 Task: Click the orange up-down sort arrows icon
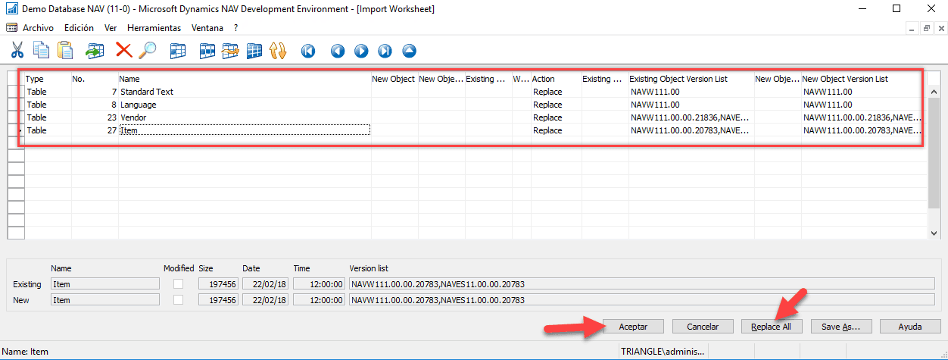(x=278, y=51)
